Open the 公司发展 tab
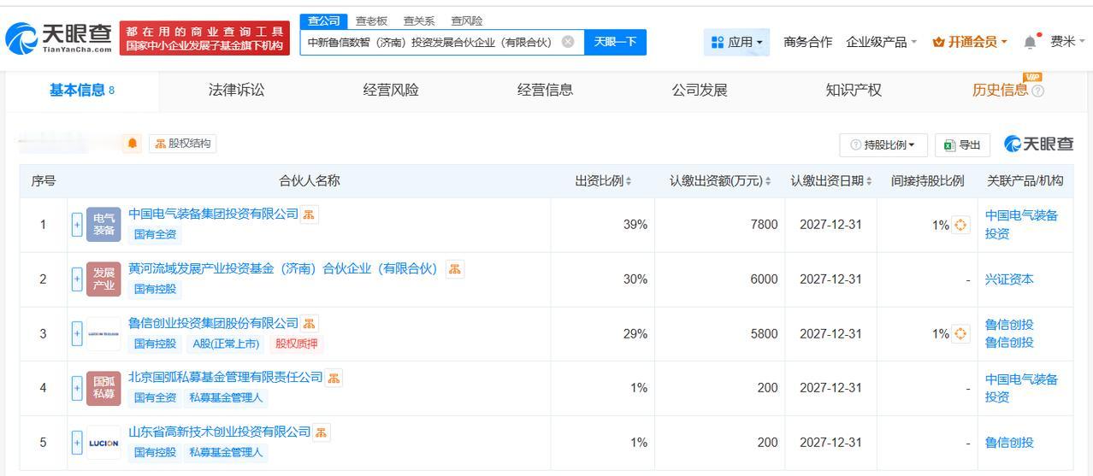This screenshot has height=476, width=1093. [x=700, y=91]
